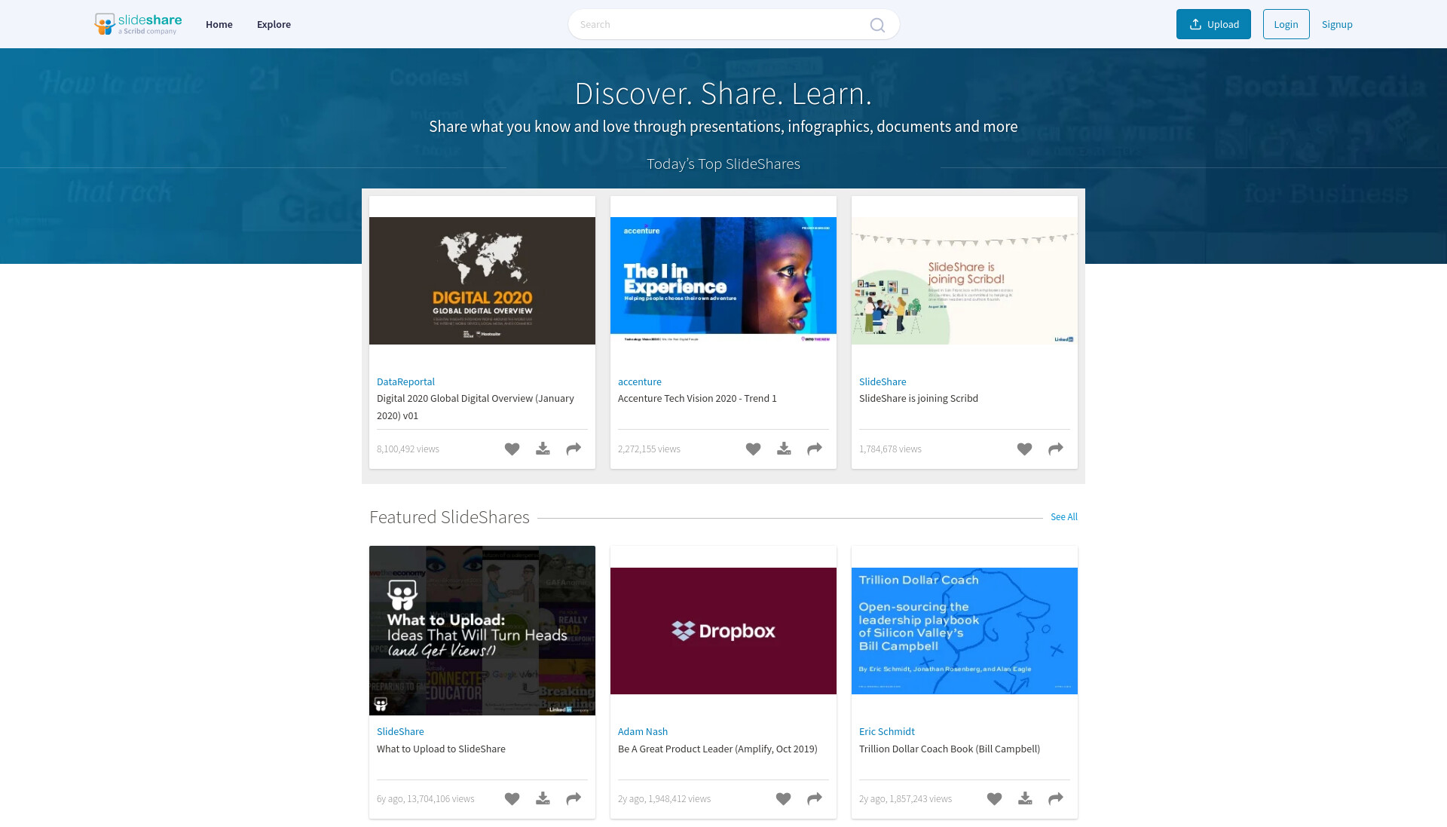Like the Accenture Tech Vision 2020 slideshare

pyautogui.click(x=753, y=449)
